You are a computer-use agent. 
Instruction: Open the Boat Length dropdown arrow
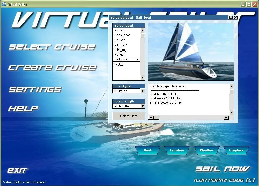(x=142, y=106)
